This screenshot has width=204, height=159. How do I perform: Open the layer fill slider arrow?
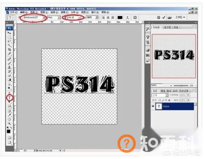[188, 100]
